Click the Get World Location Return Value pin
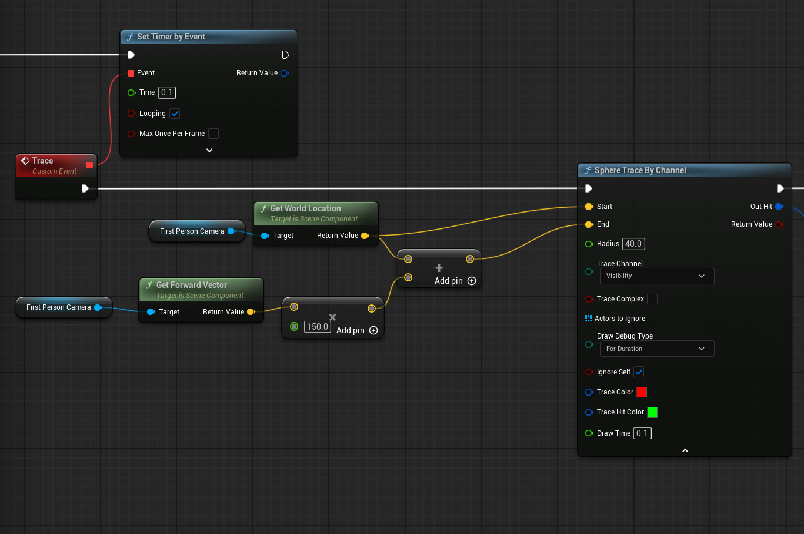The width and height of the screenshot is (804, 534). click(x=365, y=236)
